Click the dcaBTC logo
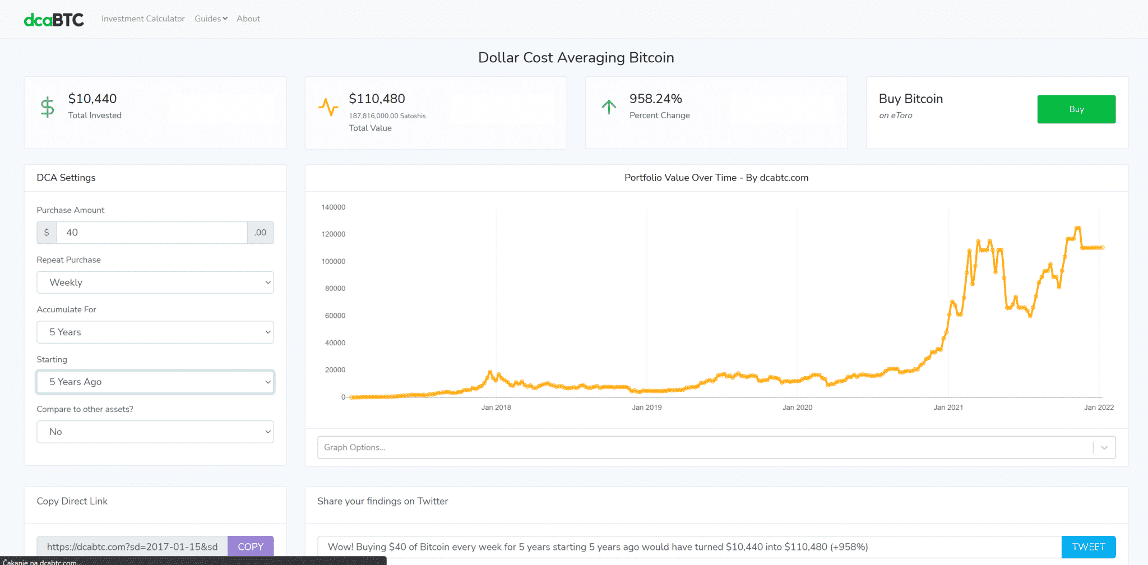Screen dimensions: 1148x565 click(54, 20)
